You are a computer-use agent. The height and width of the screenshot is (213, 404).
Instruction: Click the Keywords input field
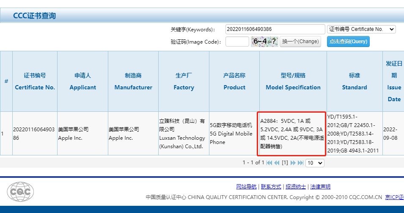275,29
